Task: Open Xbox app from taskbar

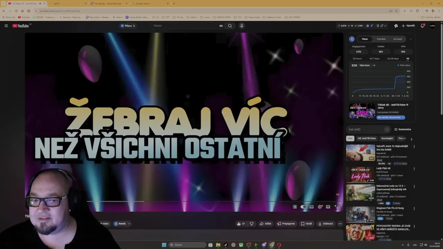Action: tap(241, 245)
